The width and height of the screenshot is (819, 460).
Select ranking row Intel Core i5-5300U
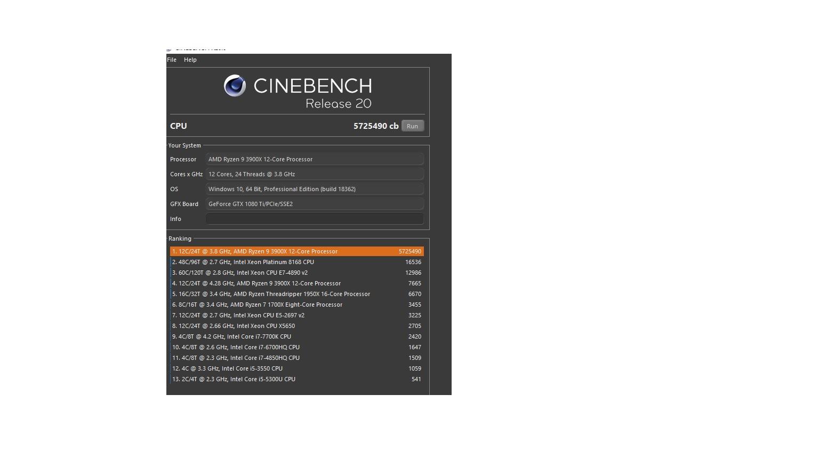pos(297,379)
